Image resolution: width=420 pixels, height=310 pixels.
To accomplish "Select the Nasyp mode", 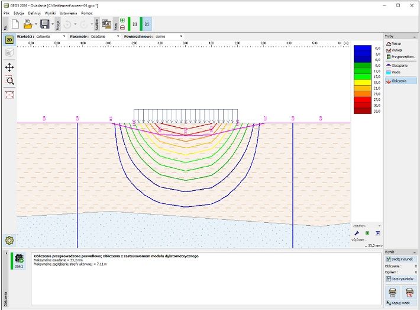I will click(x=401, y=43).
